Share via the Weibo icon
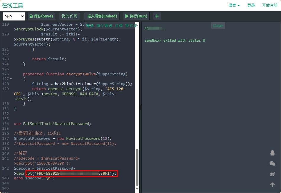The image size is (281, 193). point(272,174)
